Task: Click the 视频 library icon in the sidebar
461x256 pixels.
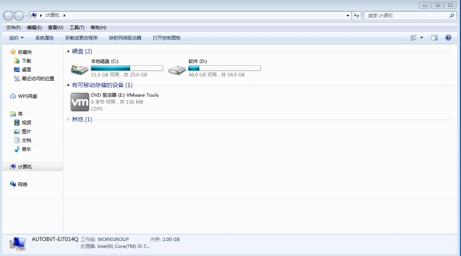Action: click(17, 122)
